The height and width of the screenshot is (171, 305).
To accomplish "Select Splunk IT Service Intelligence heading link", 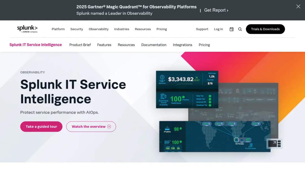I will click(x=36, y=45).
